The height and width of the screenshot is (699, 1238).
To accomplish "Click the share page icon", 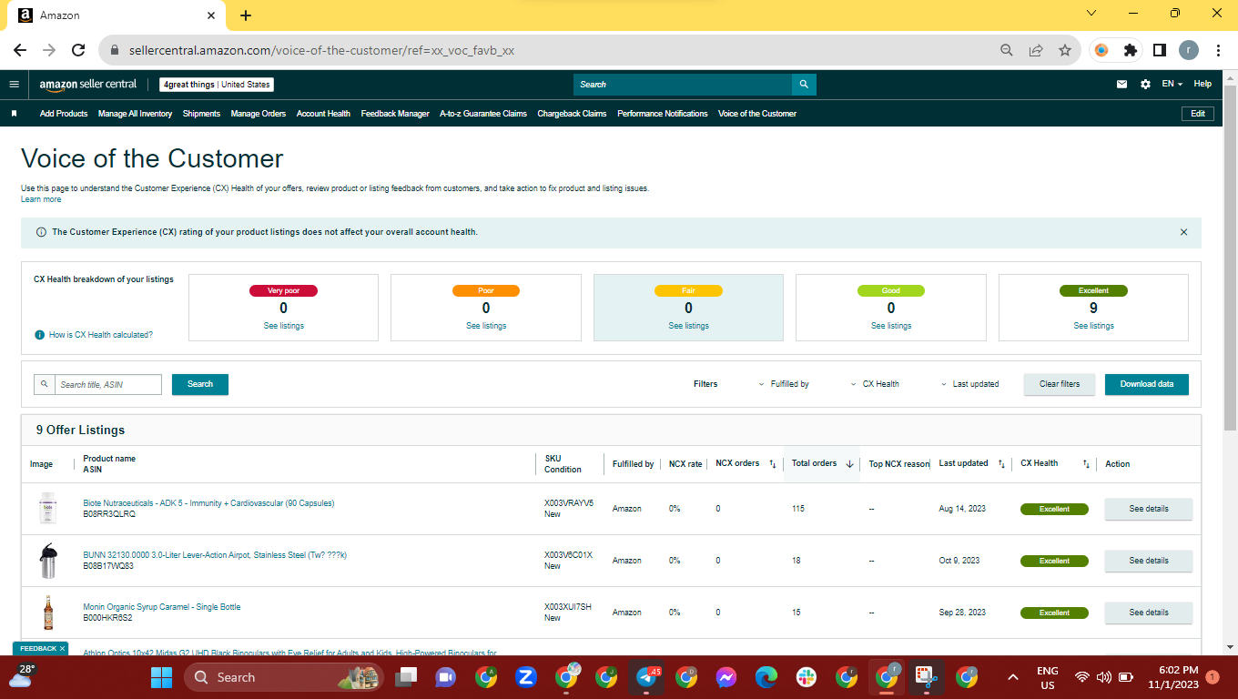I will point(1036,50).
